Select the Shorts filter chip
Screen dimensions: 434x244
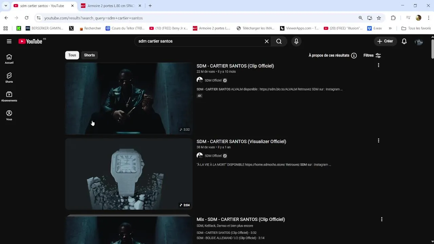click(90, 55)
